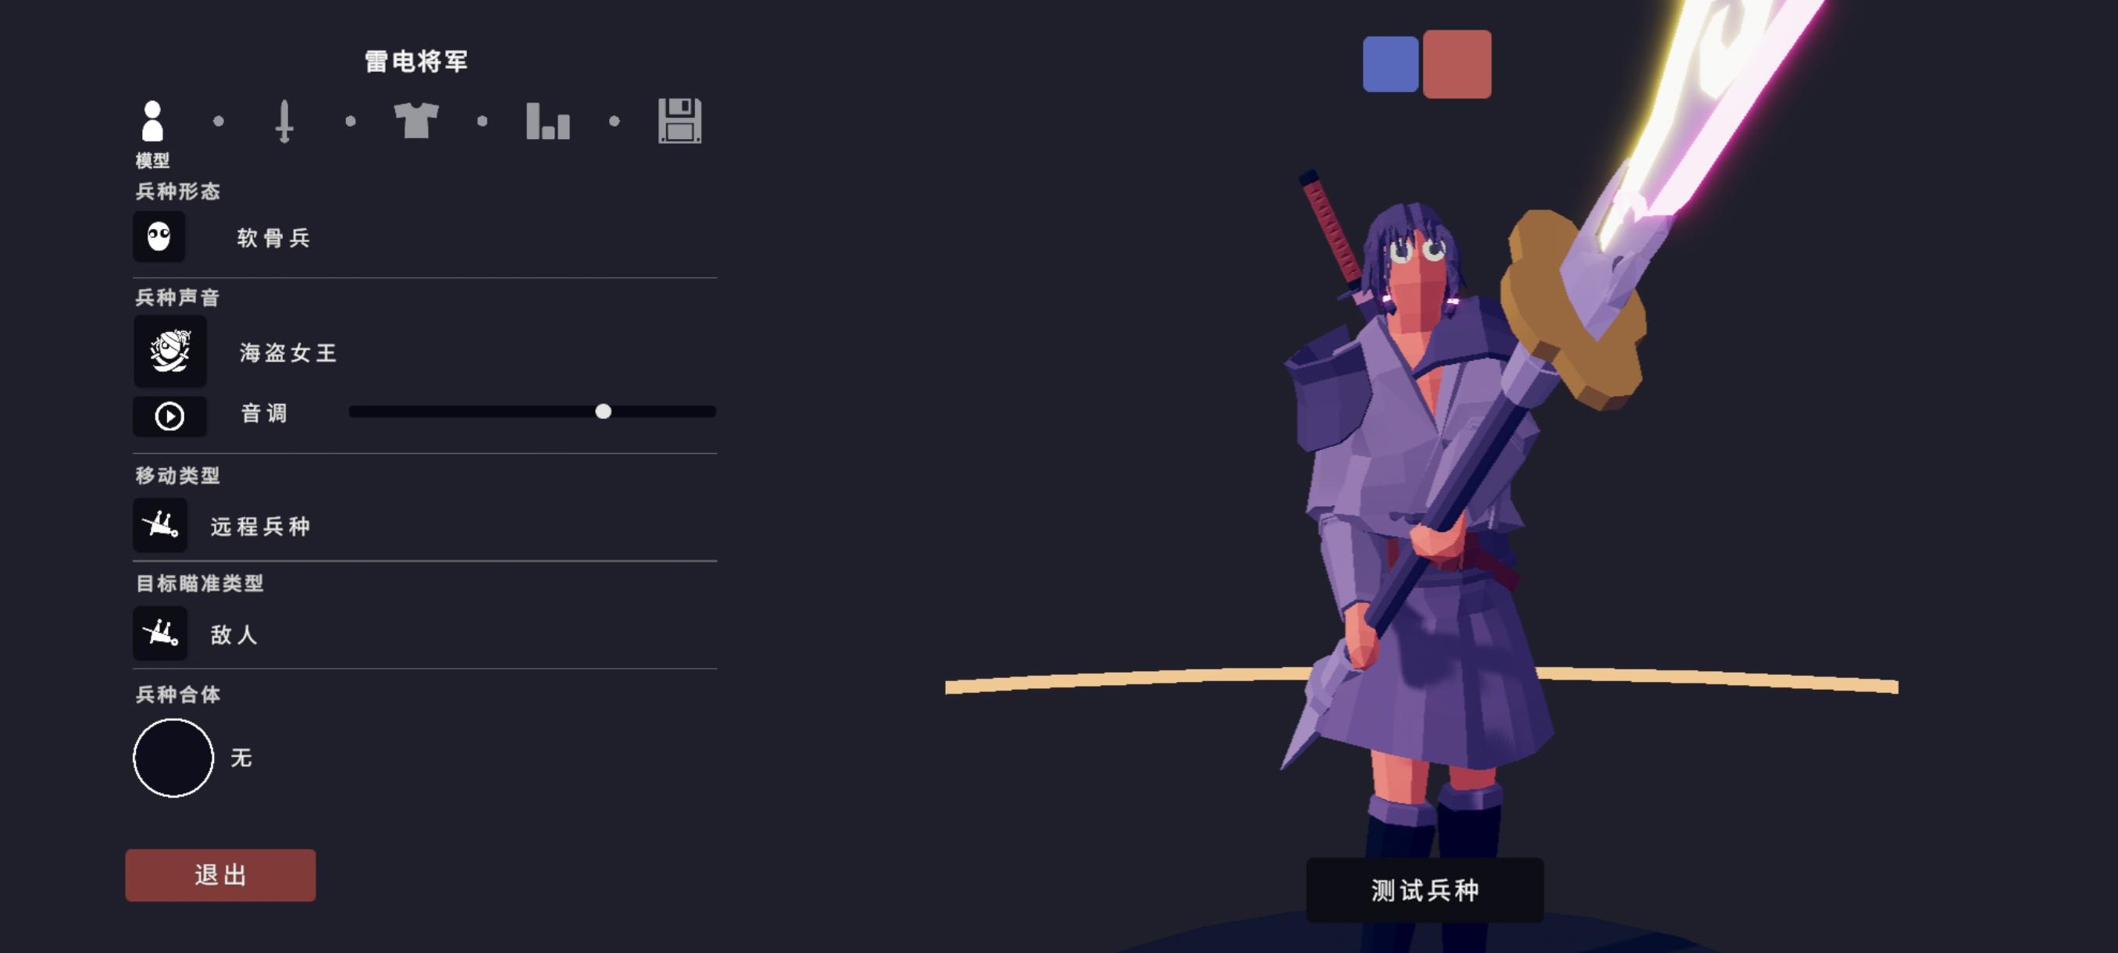This screenshot has height=953, width=2118.
Task: Play the unit voice preview
Action: pyautogui.click(x=170, y=416)
